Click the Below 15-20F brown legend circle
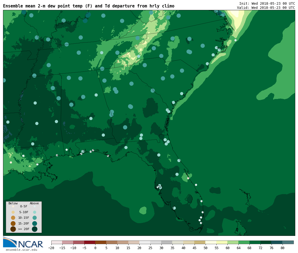298x253 pixels. point(13,223)
